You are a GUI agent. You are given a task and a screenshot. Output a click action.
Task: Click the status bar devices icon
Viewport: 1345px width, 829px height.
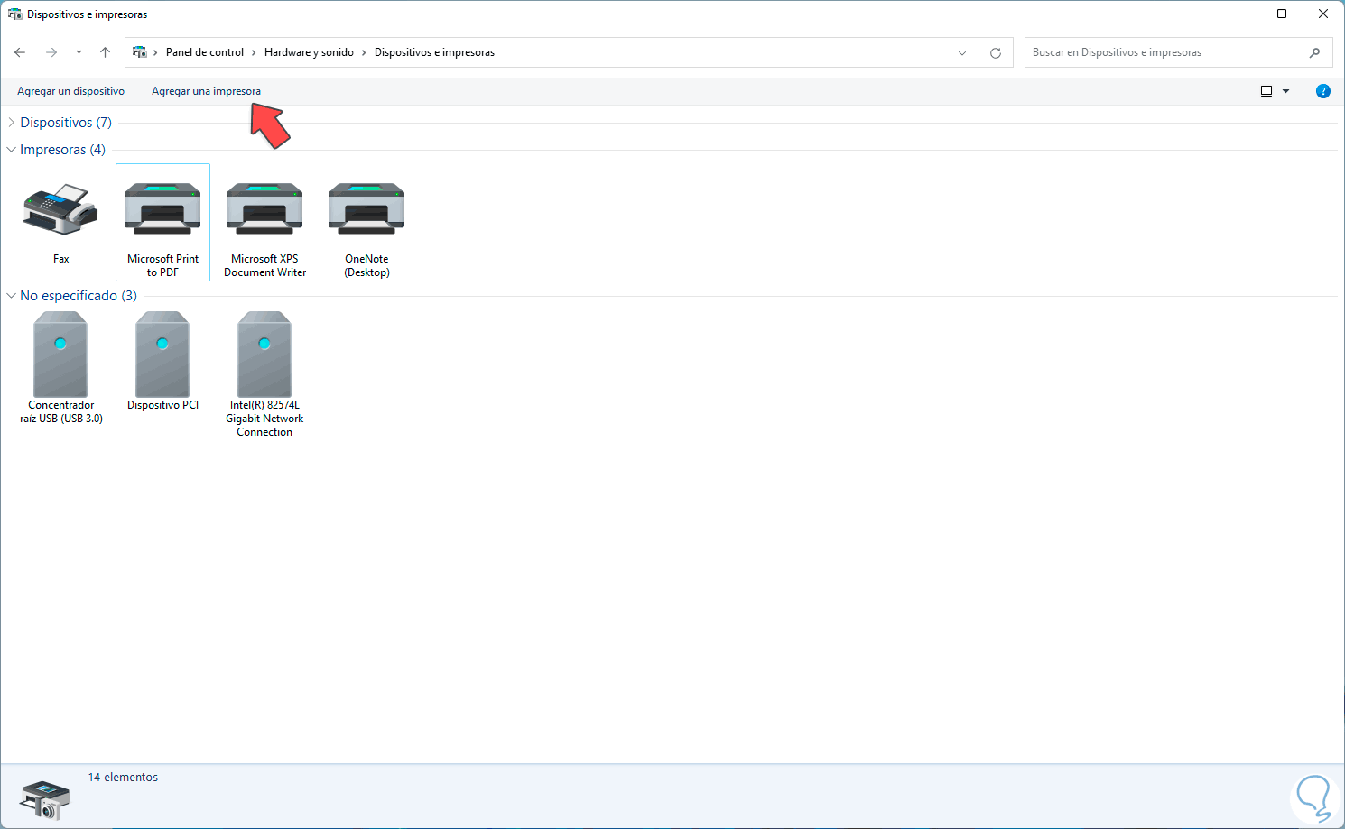click(44, 799)
